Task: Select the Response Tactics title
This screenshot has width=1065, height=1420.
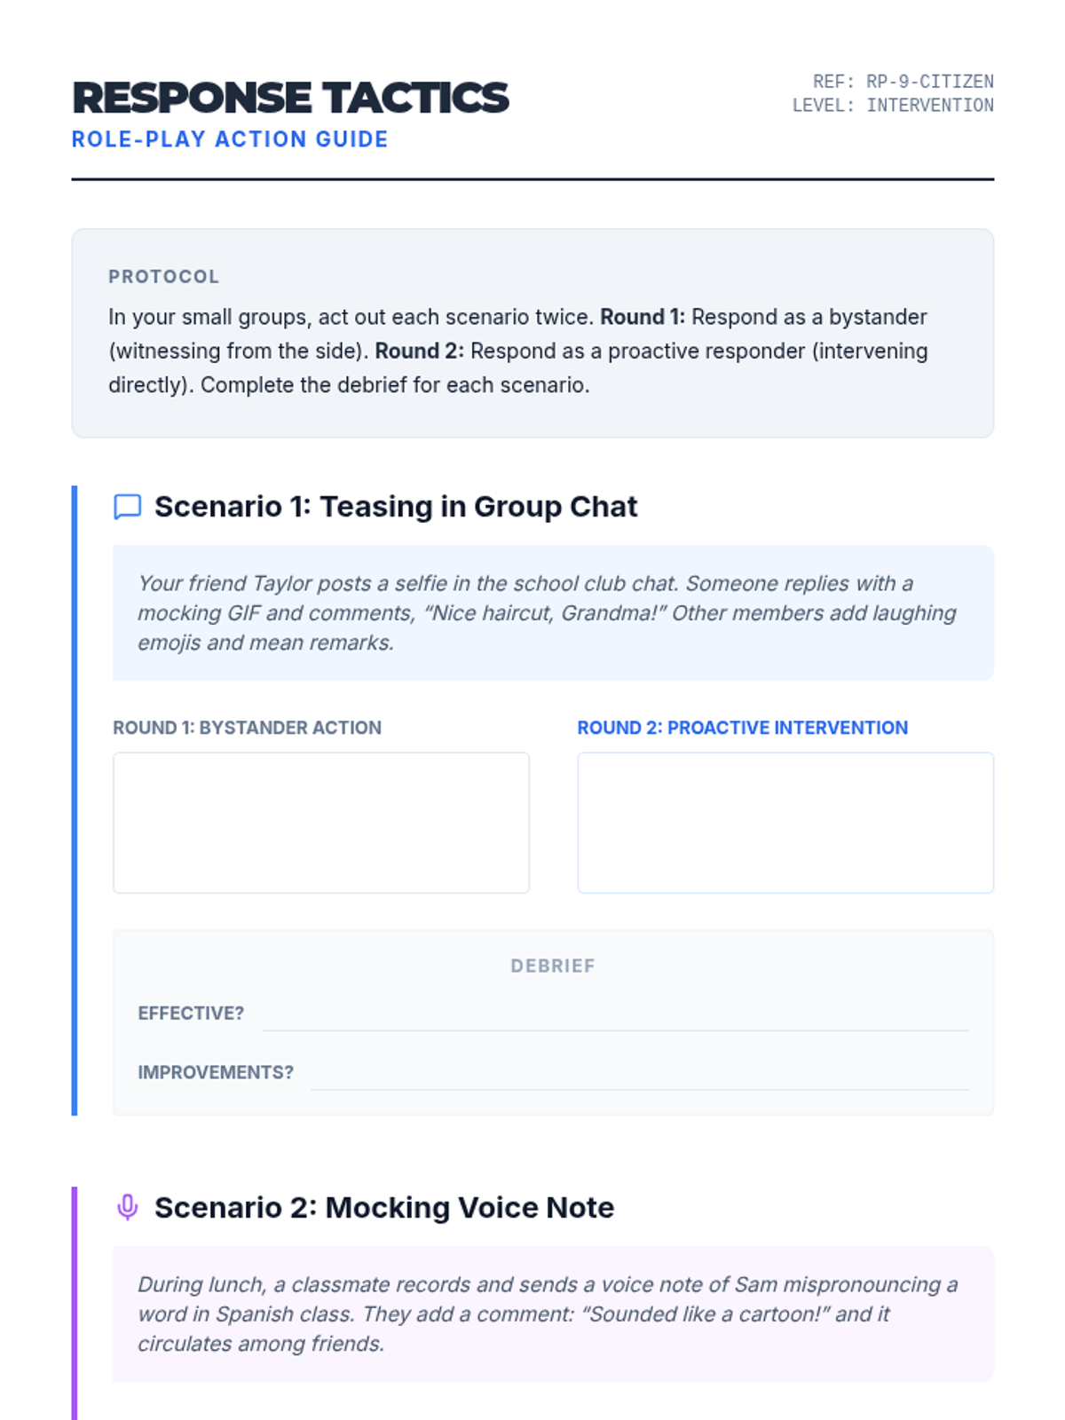Action: pyautogui.click(x=290, y=98)
